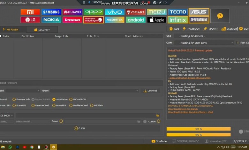Open the Cloud Firmware Model dropdown
Viewport: 249px width, 150px height.
coord(23,91)
